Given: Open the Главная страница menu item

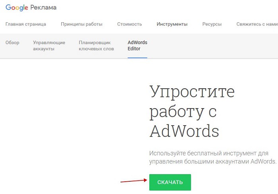Looking at the screenshot, I should coord(26,24).
